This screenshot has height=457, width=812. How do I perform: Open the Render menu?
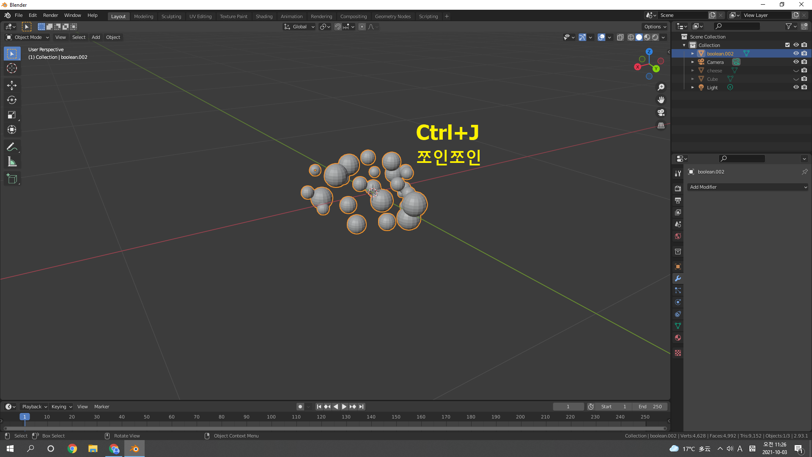[50, 15]
